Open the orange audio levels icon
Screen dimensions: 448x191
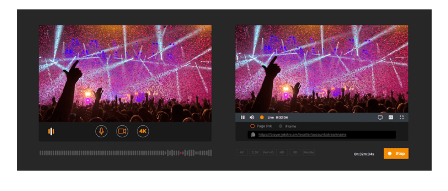click(x=51, y=131)
